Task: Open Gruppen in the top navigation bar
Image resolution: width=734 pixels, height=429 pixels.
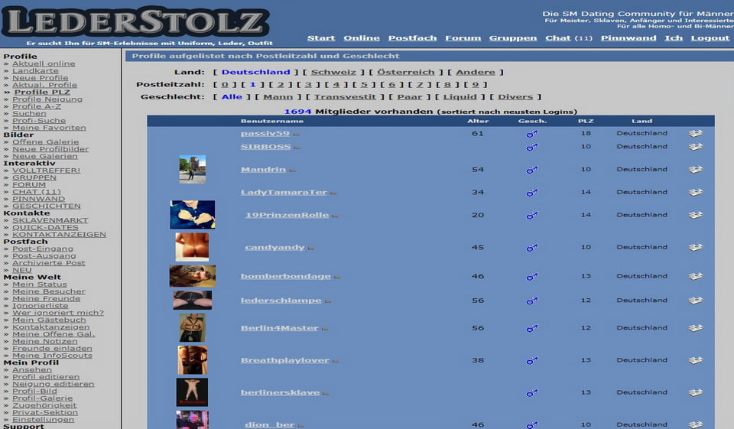Action: (x=512, y=38)
